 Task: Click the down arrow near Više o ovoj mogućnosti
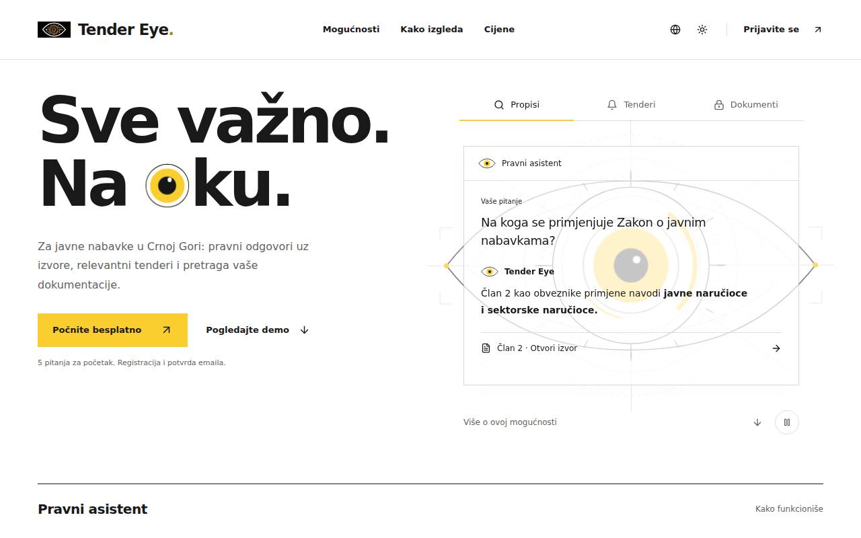[x=757, y=422]
